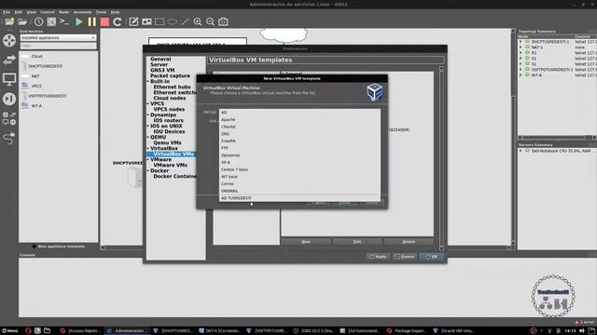Screen dimensions: 597x335
Task: Click the zoom in magnifier icon
Action: tap(197, 21)
